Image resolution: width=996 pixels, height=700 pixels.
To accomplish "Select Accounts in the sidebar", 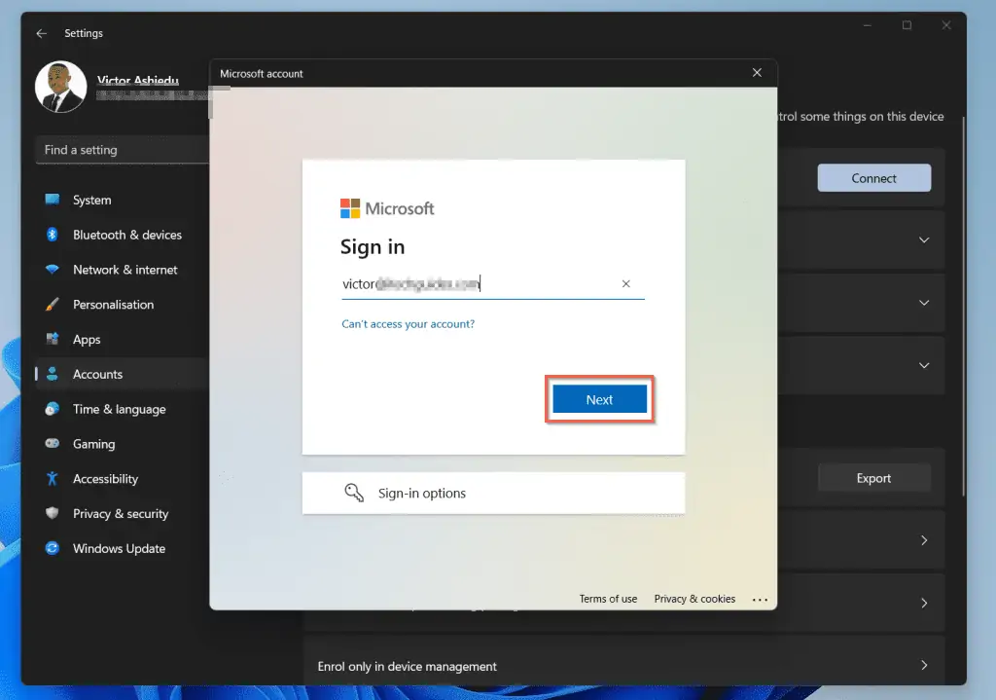I will (x=123, y=375).
